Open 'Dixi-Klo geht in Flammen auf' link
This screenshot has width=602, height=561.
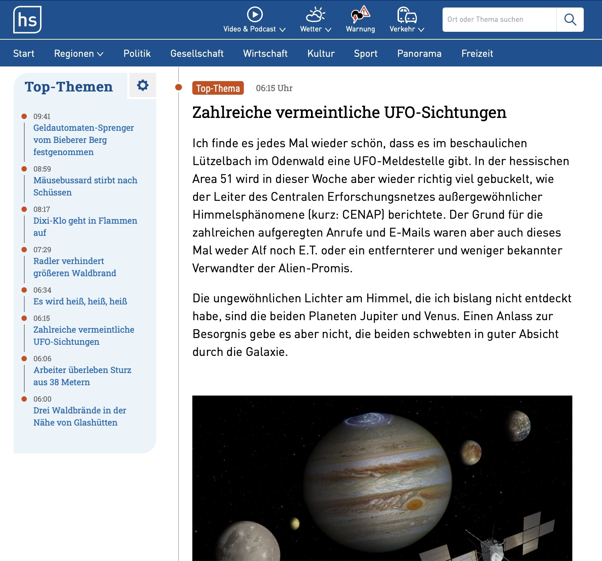[85, 227]
